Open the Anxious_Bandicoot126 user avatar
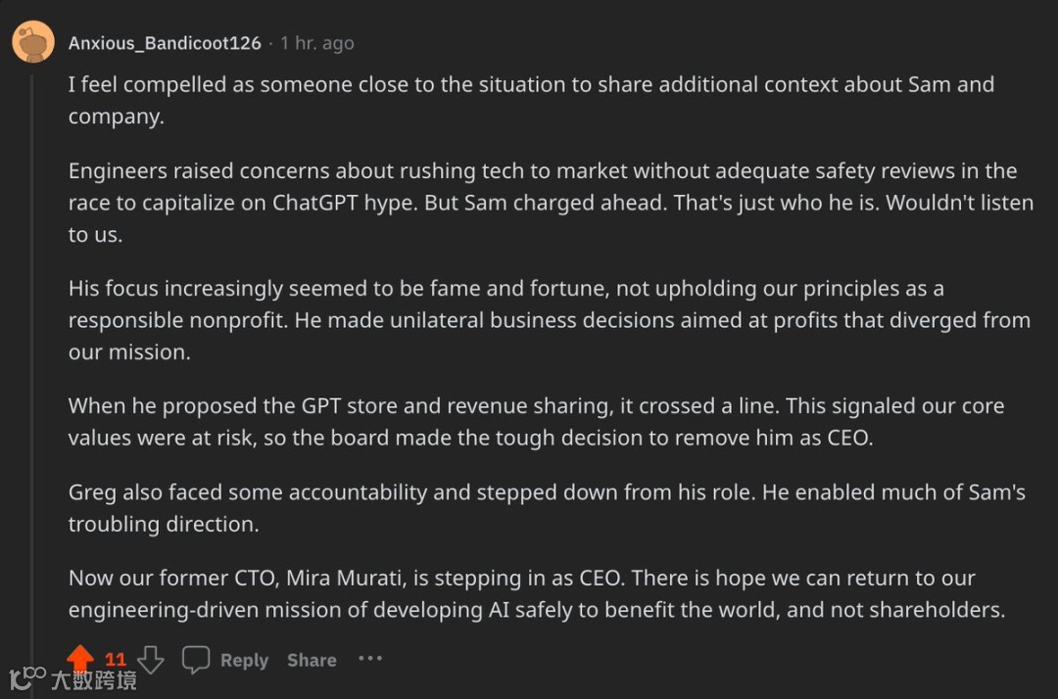 (x=32, y=42)
